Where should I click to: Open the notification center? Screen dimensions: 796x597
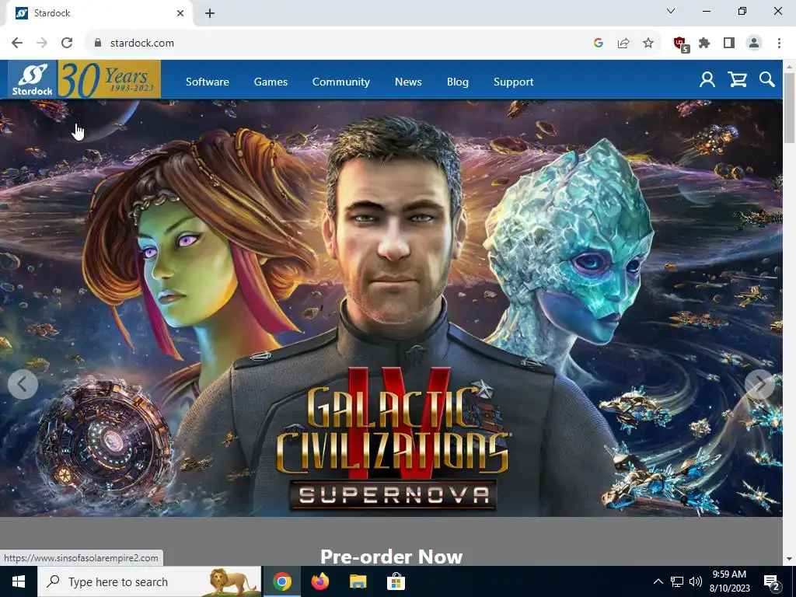771,581
